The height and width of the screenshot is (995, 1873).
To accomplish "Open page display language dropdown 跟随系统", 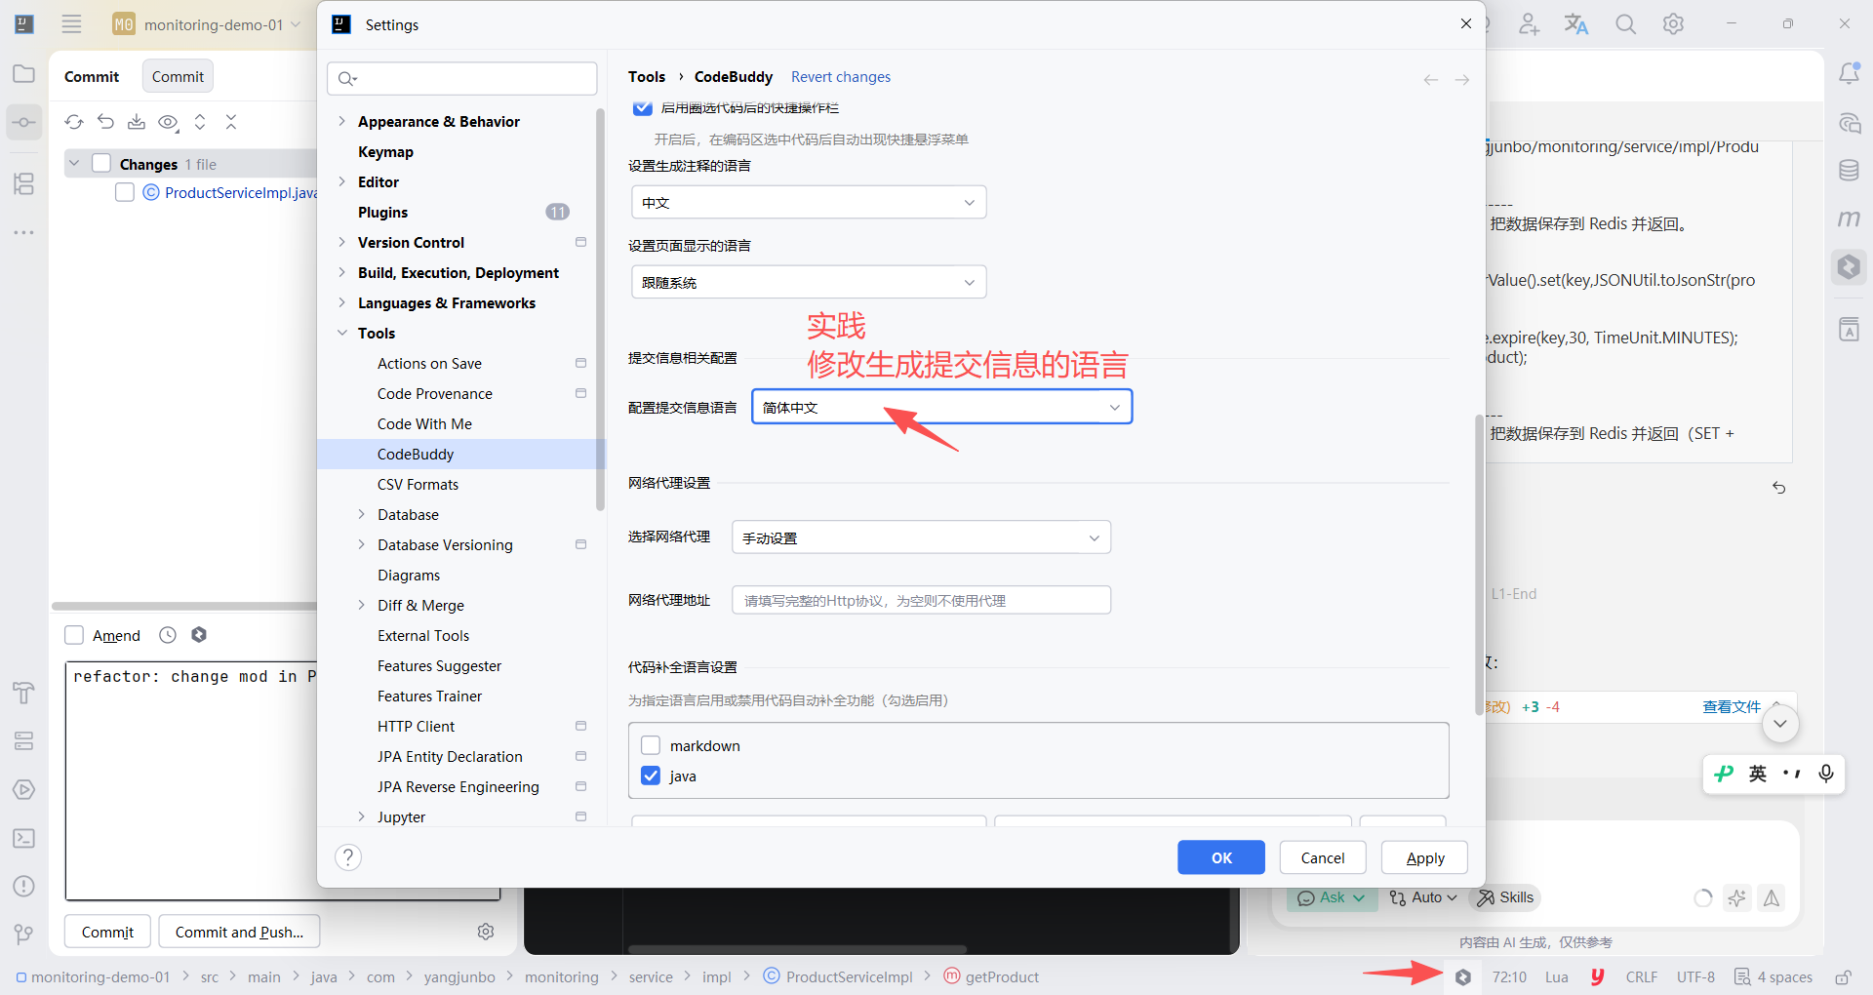I will click(809, 282).
